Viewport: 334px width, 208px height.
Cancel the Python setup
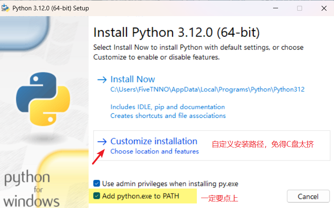click(x=308, y=196)
